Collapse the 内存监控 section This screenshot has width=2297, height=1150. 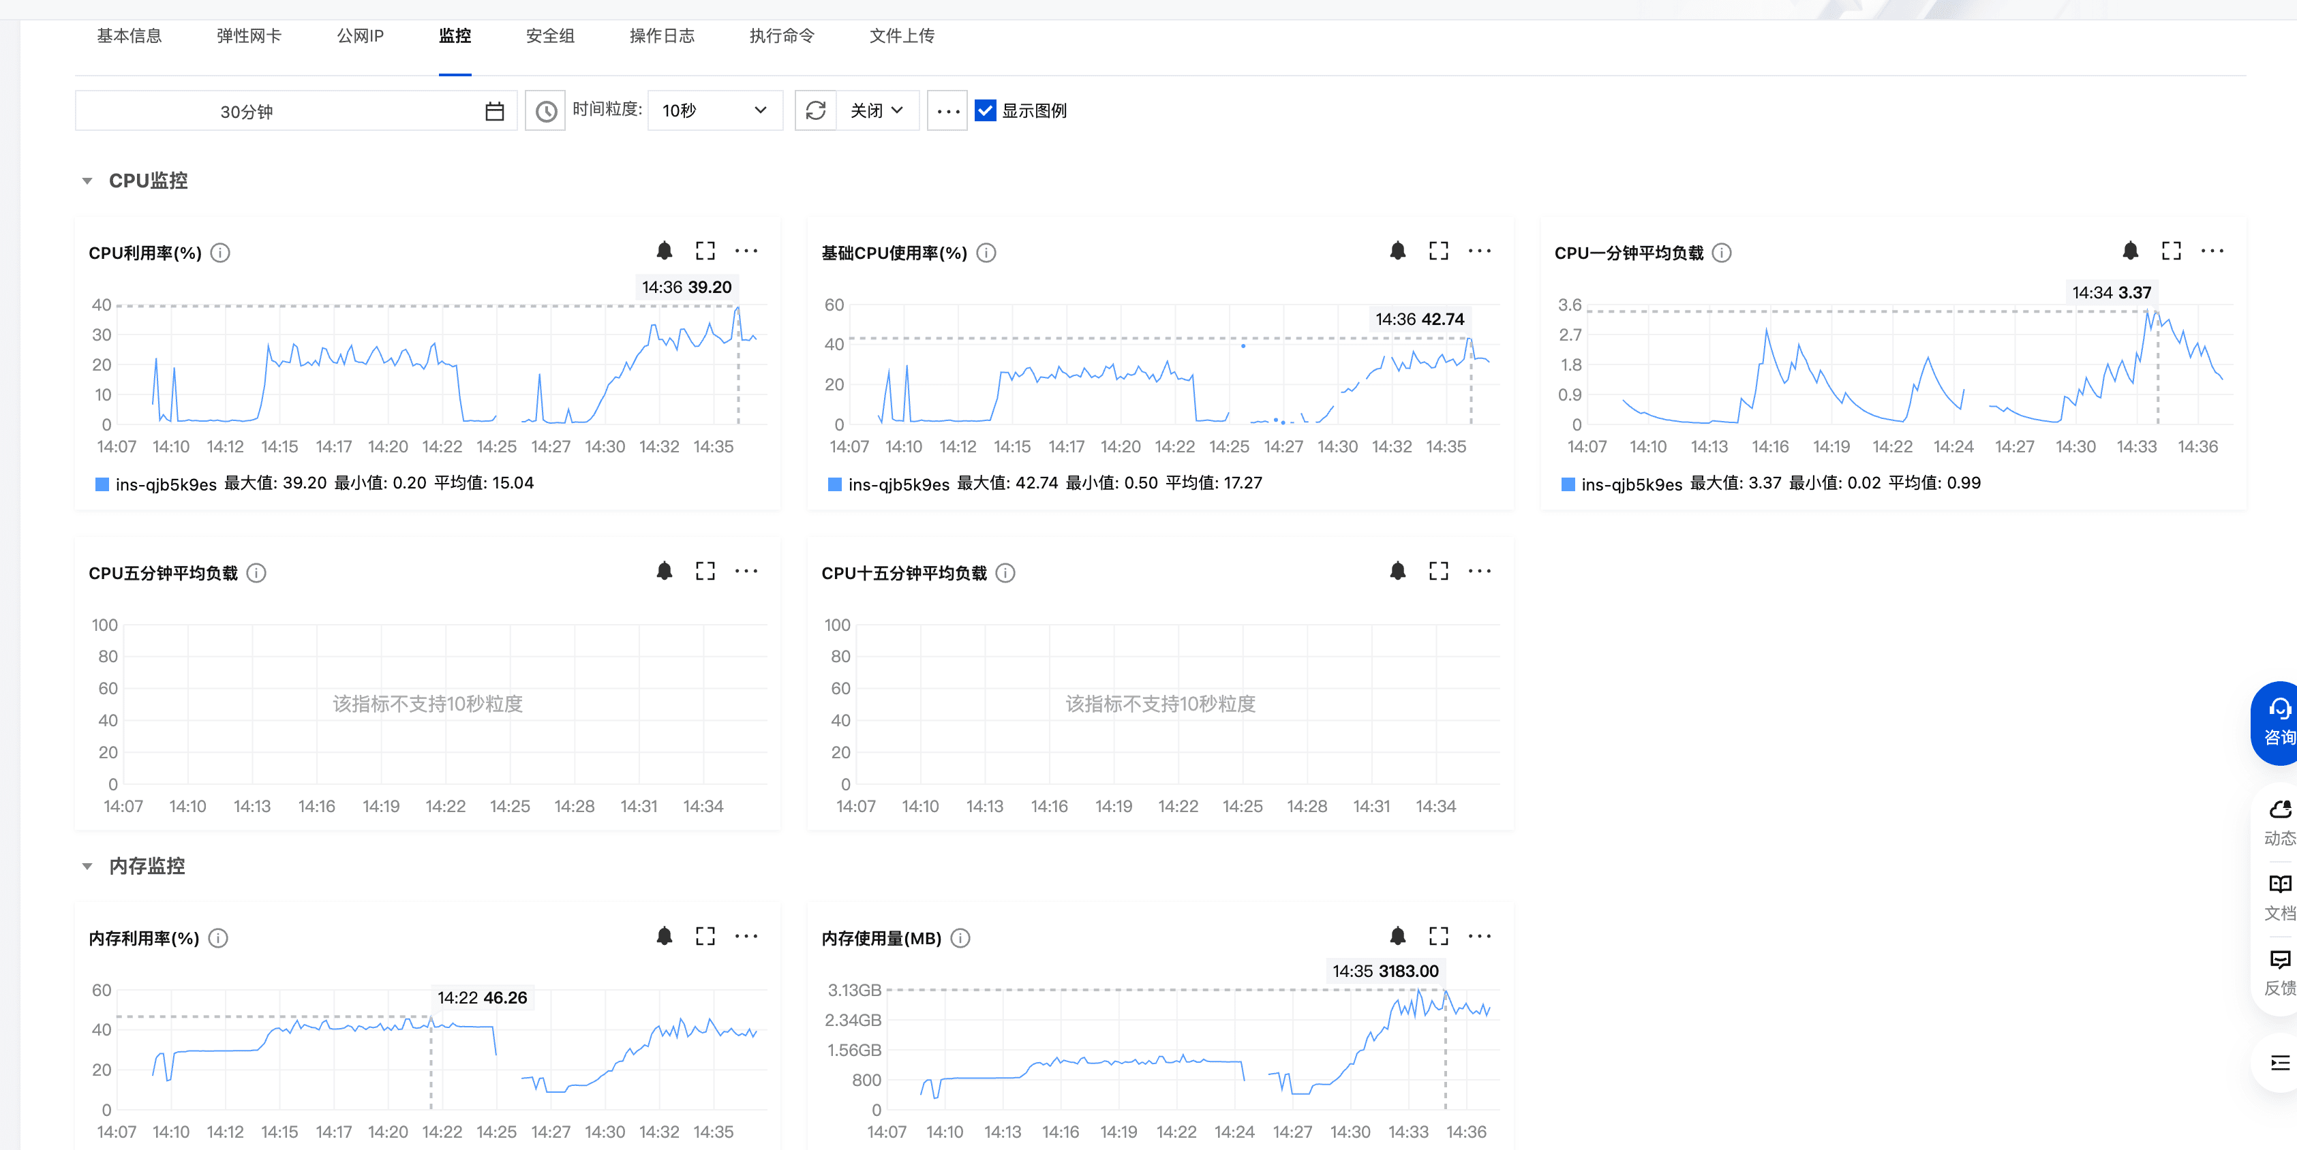(x=87, y=866)
